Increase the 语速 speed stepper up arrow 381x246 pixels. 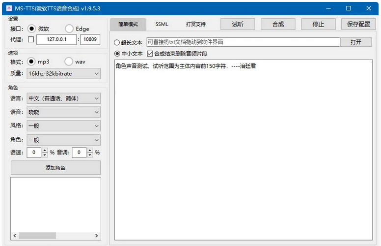pyautogui.click(x=45, y=150)
